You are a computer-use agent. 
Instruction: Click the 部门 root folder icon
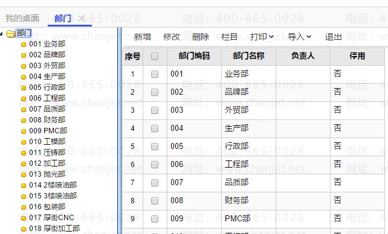click(11, 34)
